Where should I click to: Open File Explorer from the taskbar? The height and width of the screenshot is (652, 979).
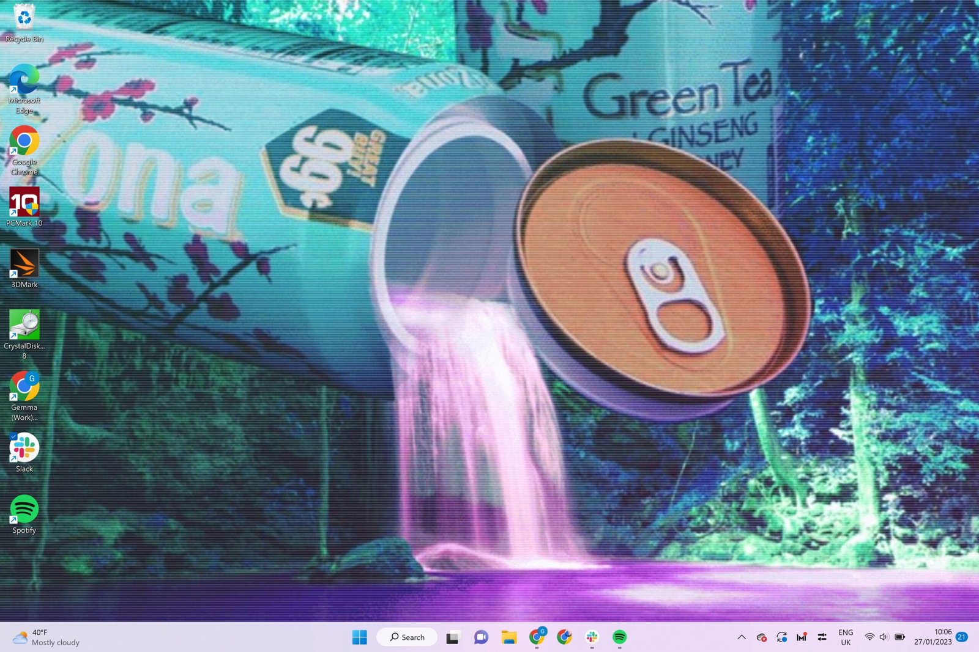pyautogui.click(x=509, y=637)
